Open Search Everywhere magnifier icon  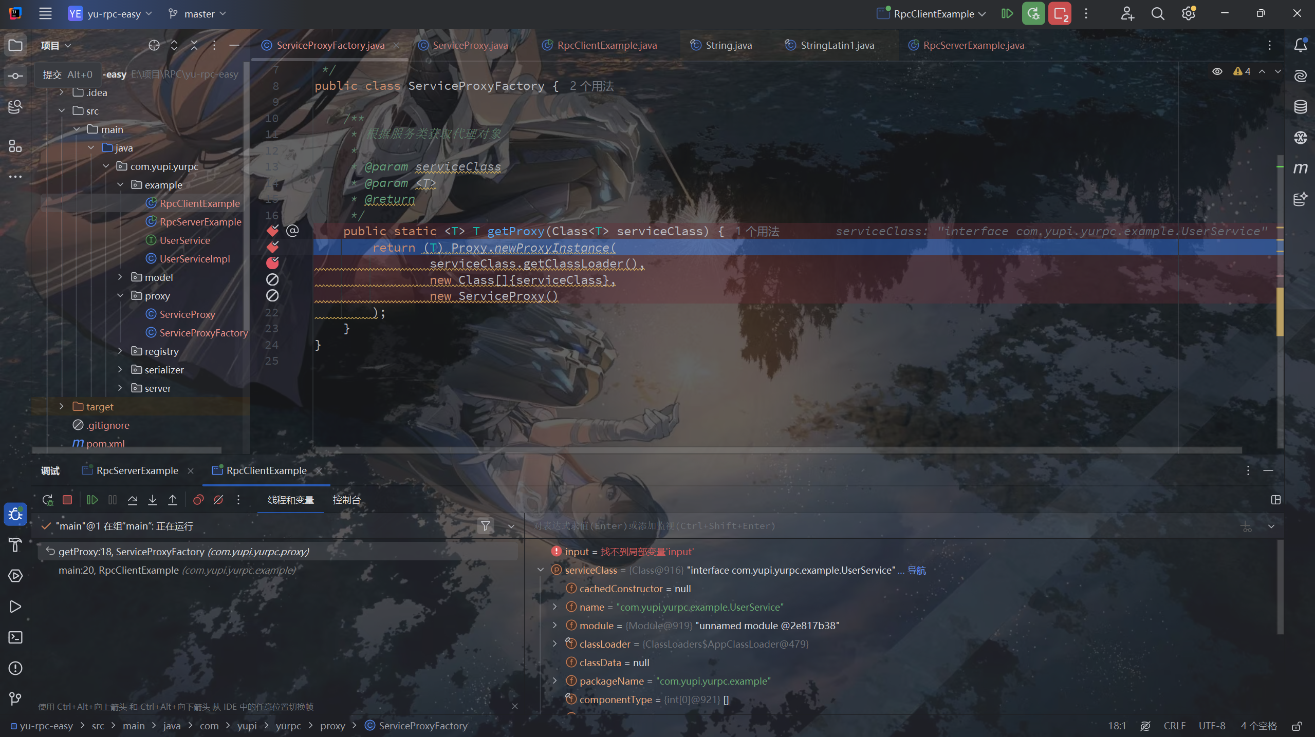point(1158,14)
